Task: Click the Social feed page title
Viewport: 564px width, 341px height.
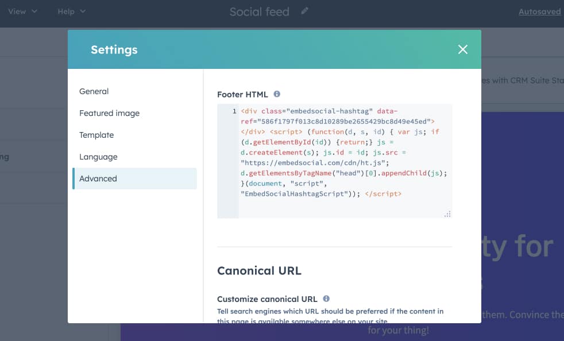Action: tap(260, 12)
